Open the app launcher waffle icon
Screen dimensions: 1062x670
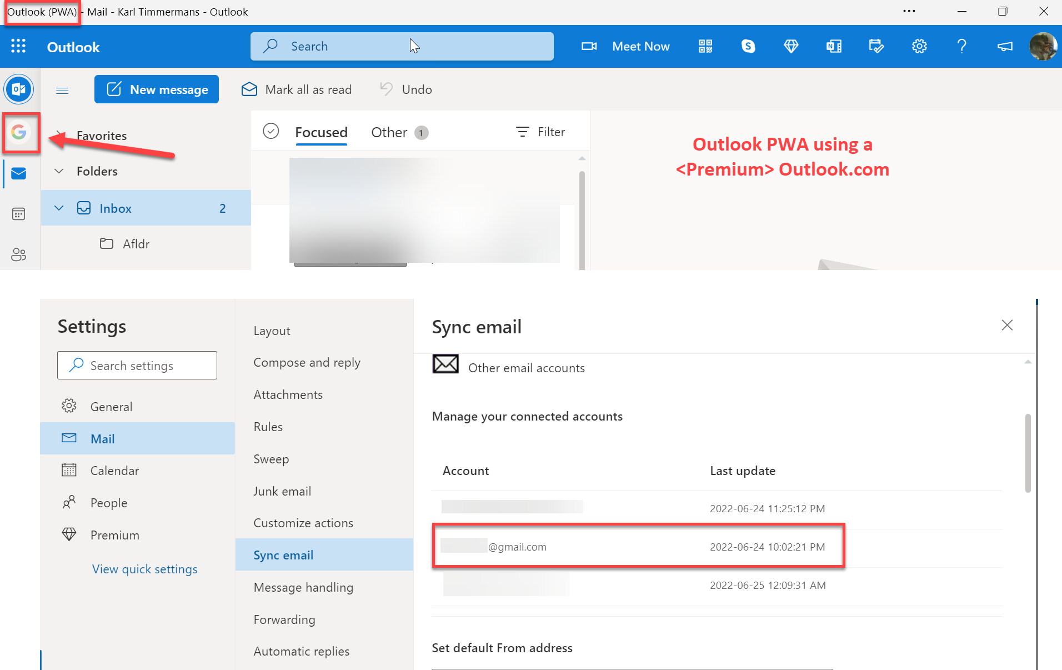[x=18, y=46]
